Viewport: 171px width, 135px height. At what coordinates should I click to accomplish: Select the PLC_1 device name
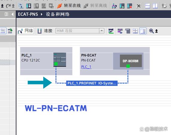pyautogui.click(x=26, y=55)
